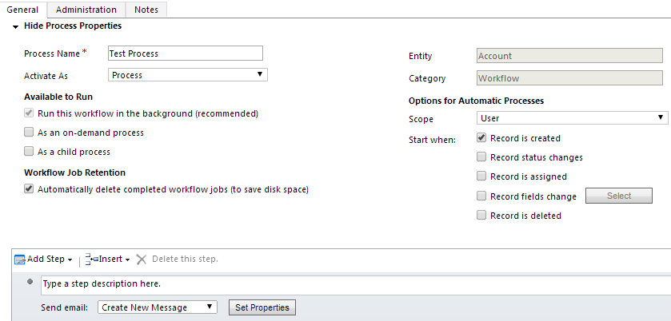Check the As a child process option

(x=30, y=152)
